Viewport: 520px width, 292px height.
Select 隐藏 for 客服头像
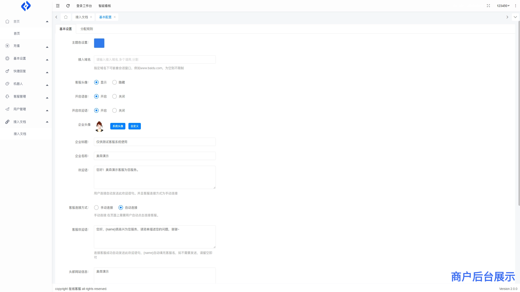[115, 82]
